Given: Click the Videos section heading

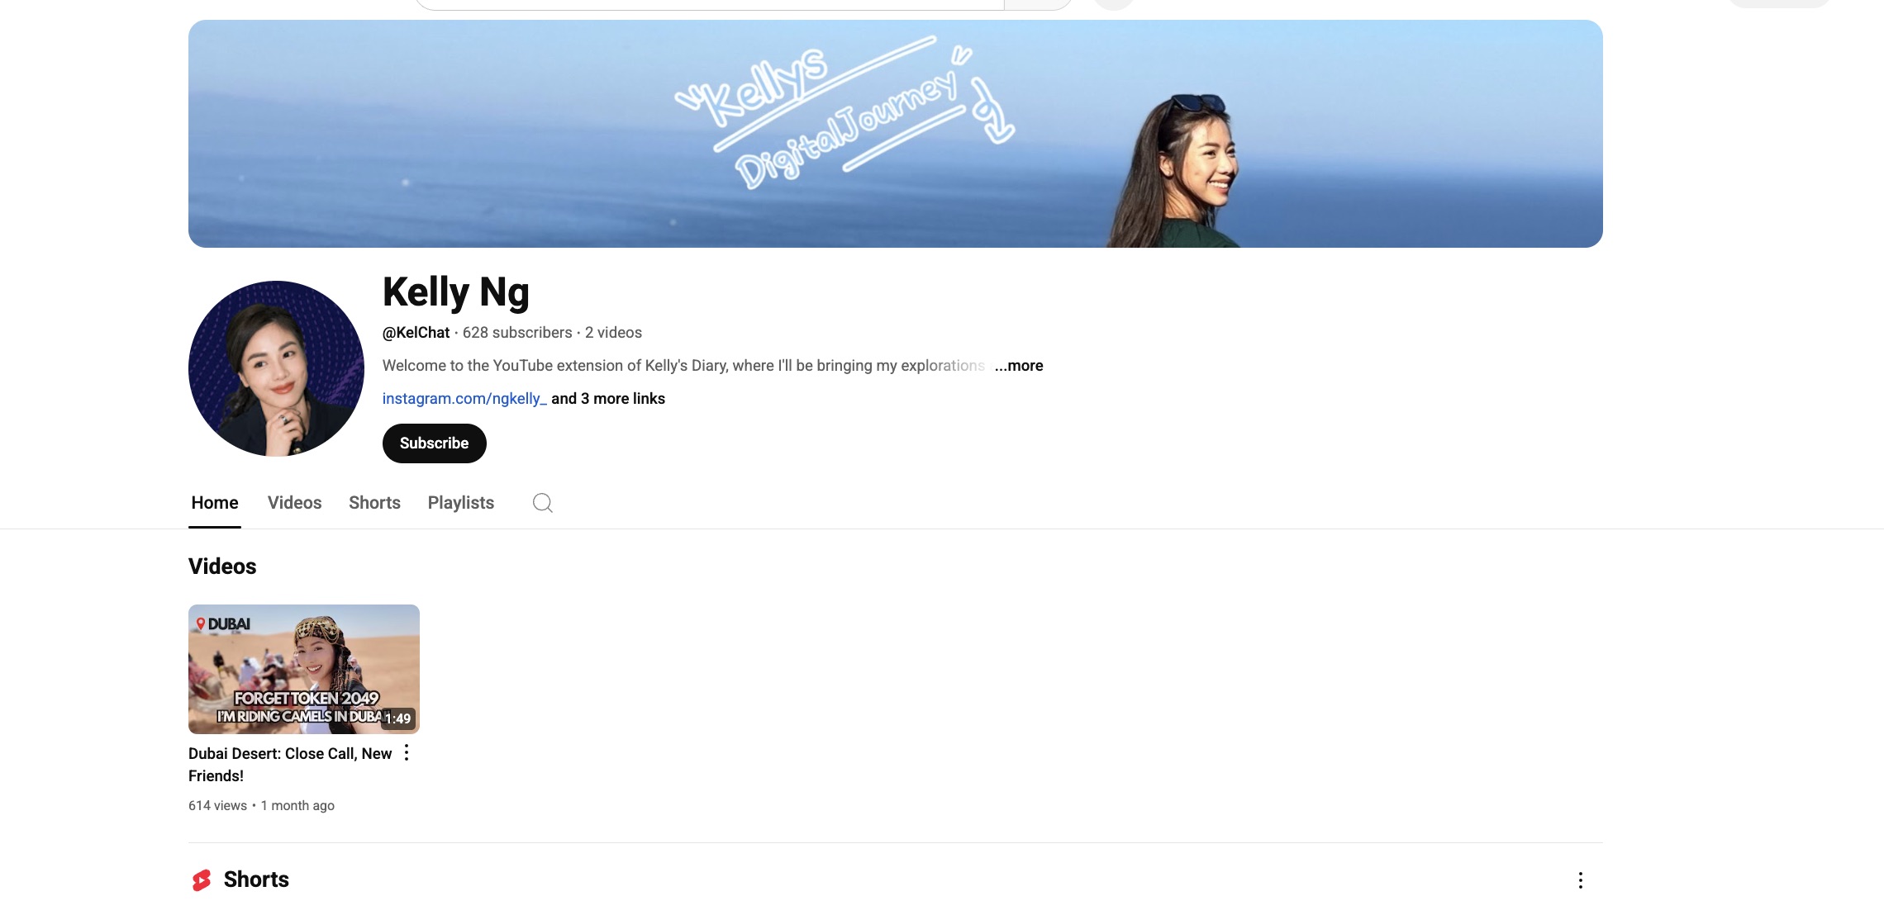Looking at the screenshot, I should click(x=222, y=567).
